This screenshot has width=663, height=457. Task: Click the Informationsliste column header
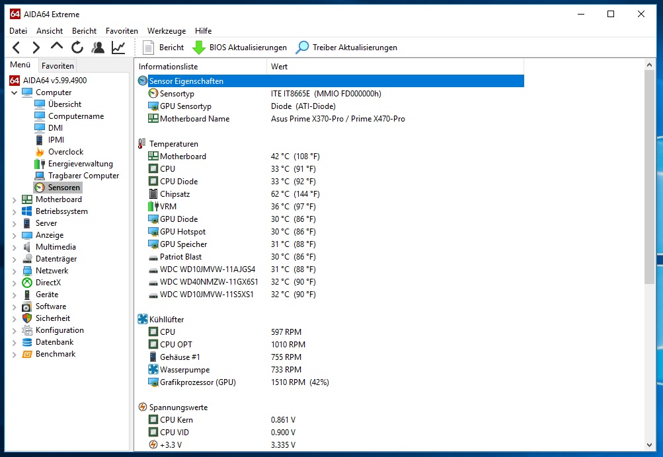click(x=201, y=66)
